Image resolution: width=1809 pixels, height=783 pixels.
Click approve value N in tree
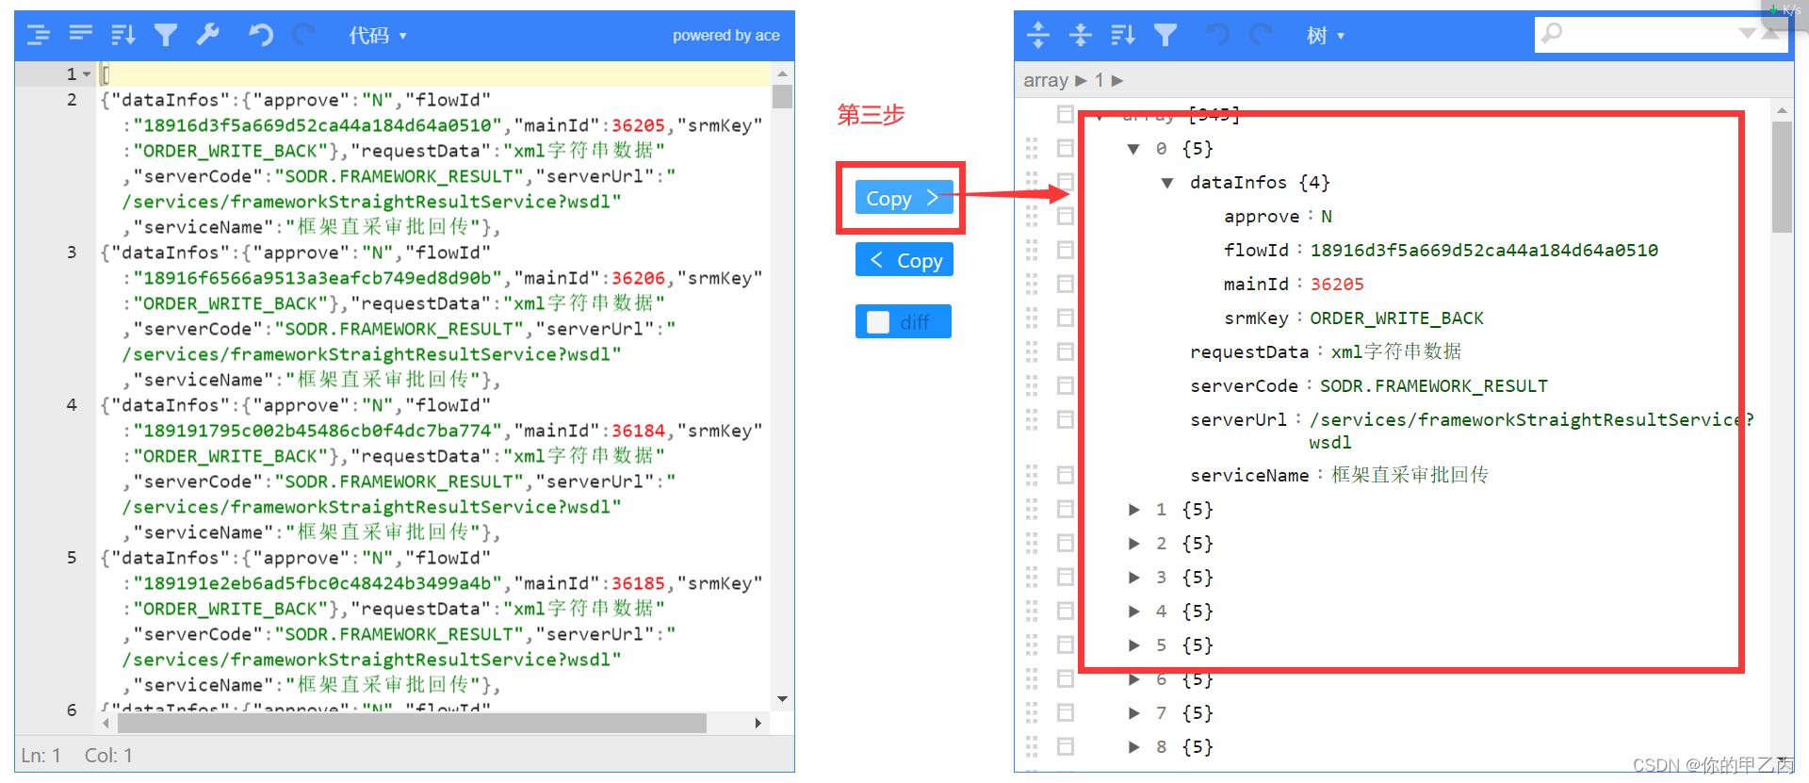click(1326, 217)
